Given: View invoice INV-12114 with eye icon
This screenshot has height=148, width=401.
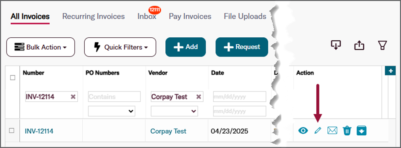Looking at the screenshot, I should (x=303, y=131).
